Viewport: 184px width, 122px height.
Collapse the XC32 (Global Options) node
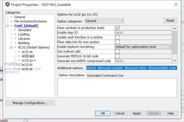click(11, 47)
